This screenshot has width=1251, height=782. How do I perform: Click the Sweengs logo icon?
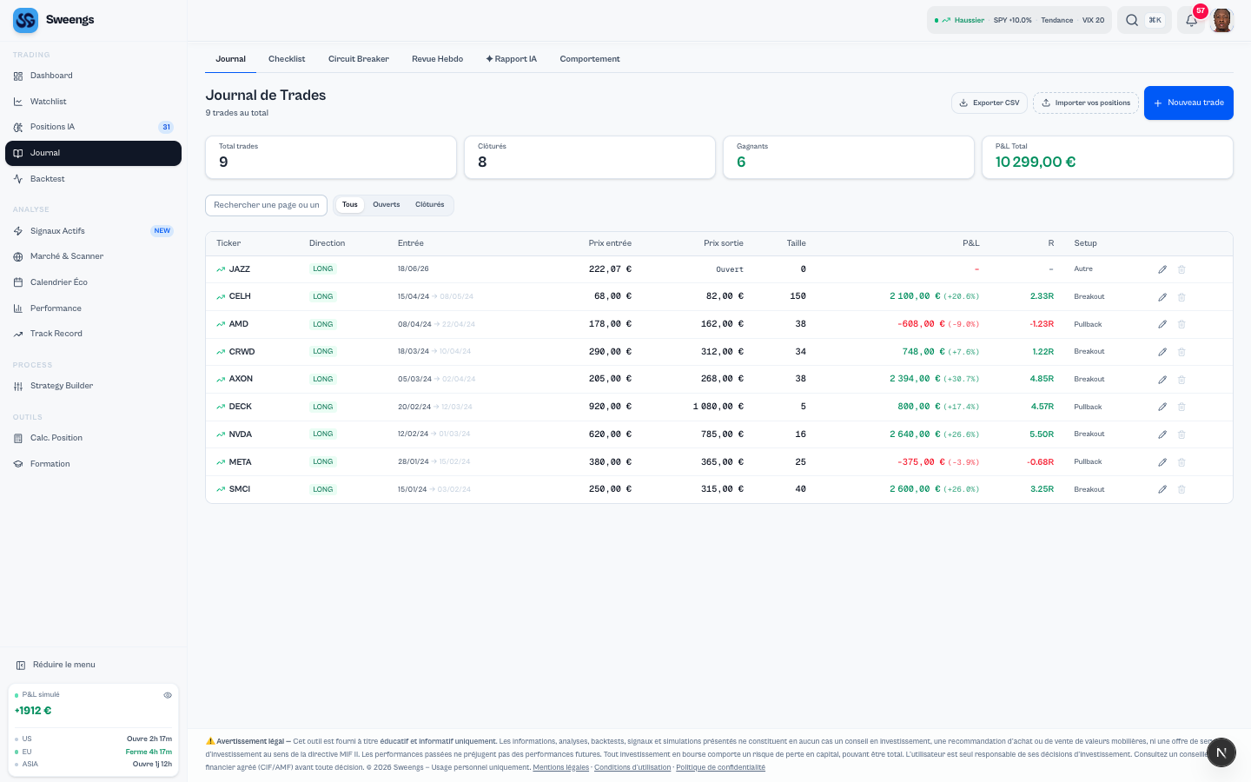coord(26,20)
